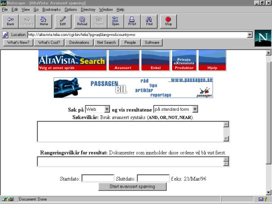Click inside the Søkevilkår query text area

pos(130,131)
